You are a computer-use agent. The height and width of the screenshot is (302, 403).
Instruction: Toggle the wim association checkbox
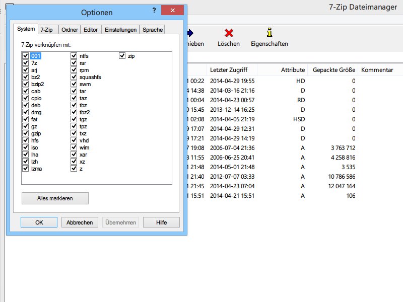pos(74,147)
